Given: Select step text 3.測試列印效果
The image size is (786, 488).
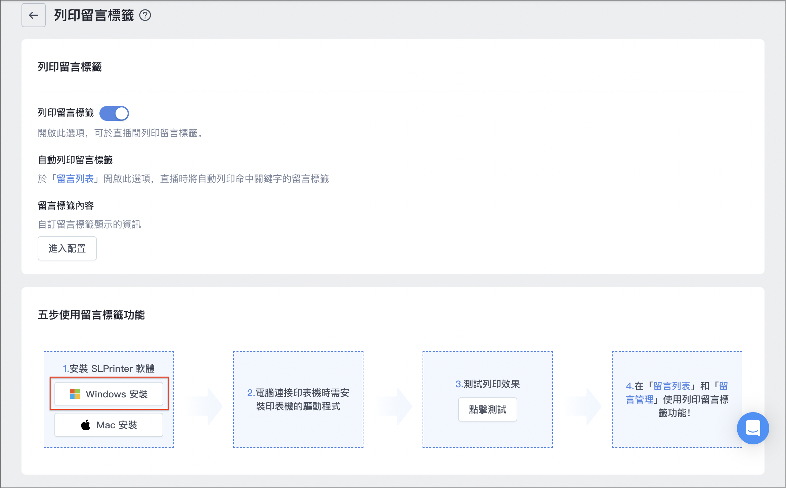Looking at the screenshot, I should coord(487,384).
